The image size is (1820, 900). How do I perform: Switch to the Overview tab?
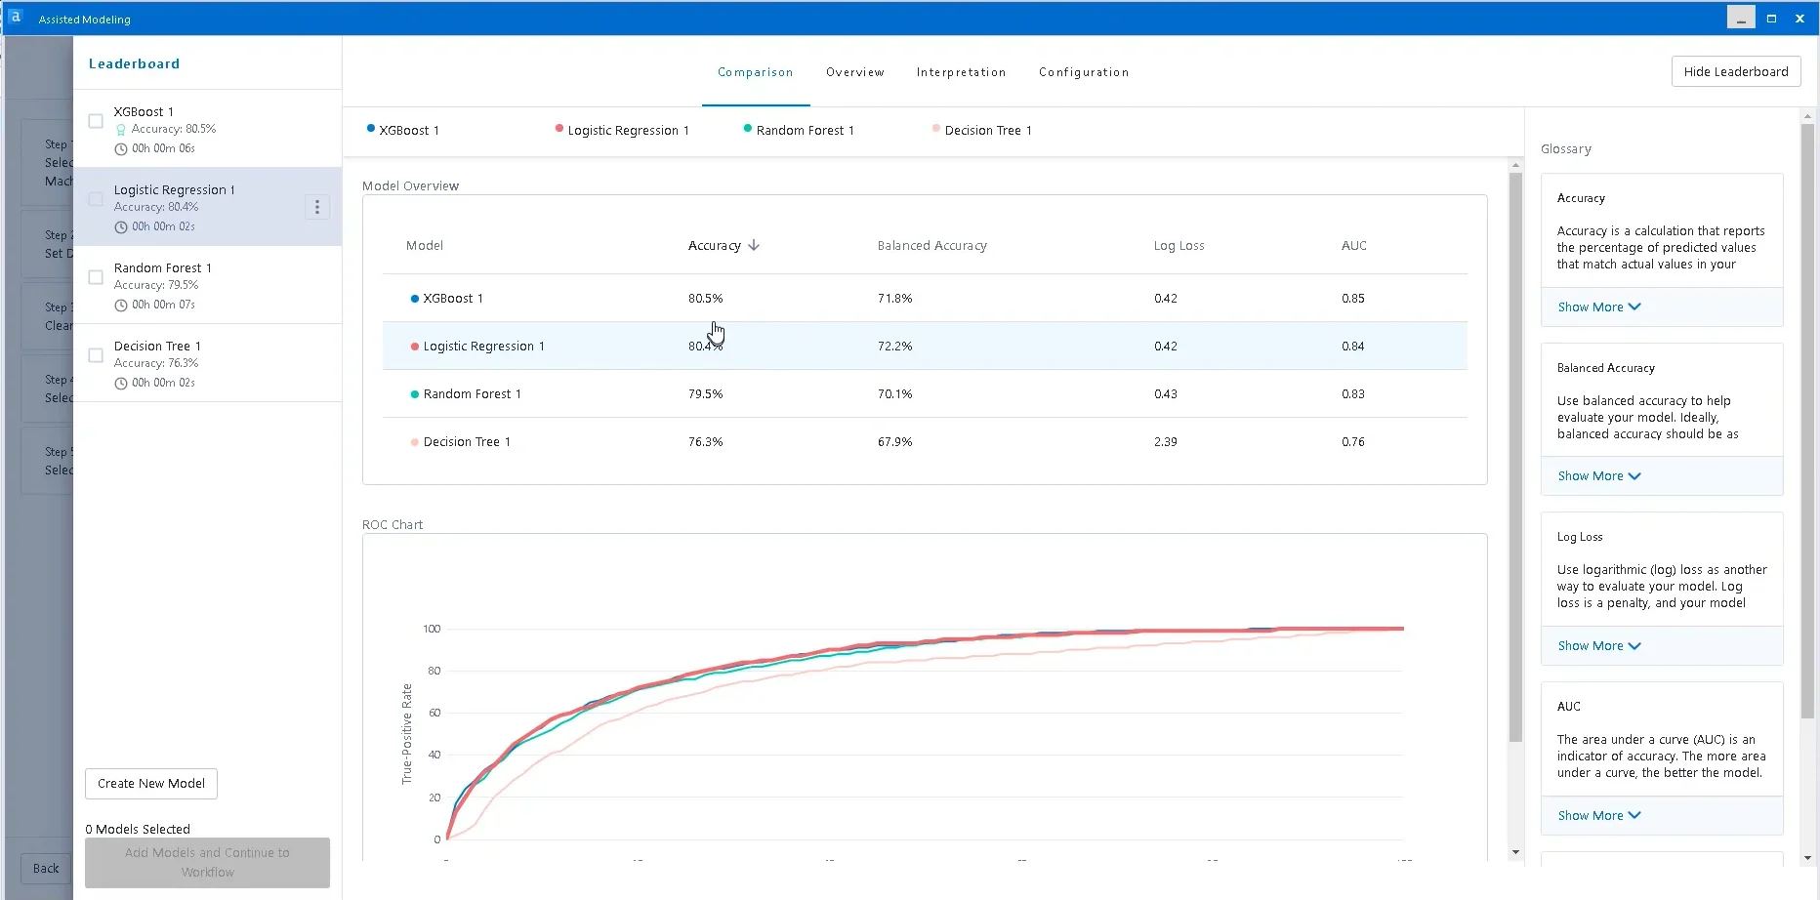point(855,72)
